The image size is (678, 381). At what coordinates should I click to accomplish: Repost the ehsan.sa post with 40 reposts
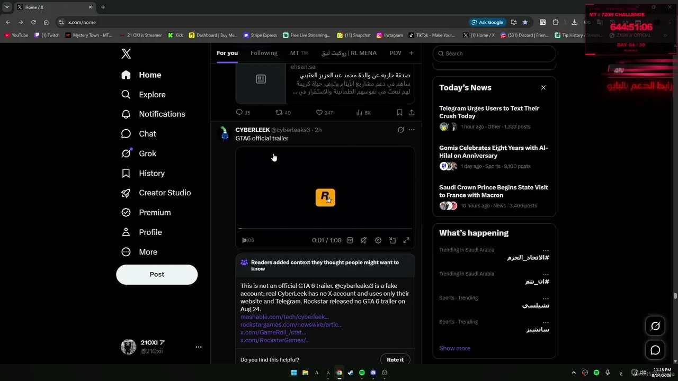pos(283,113)
